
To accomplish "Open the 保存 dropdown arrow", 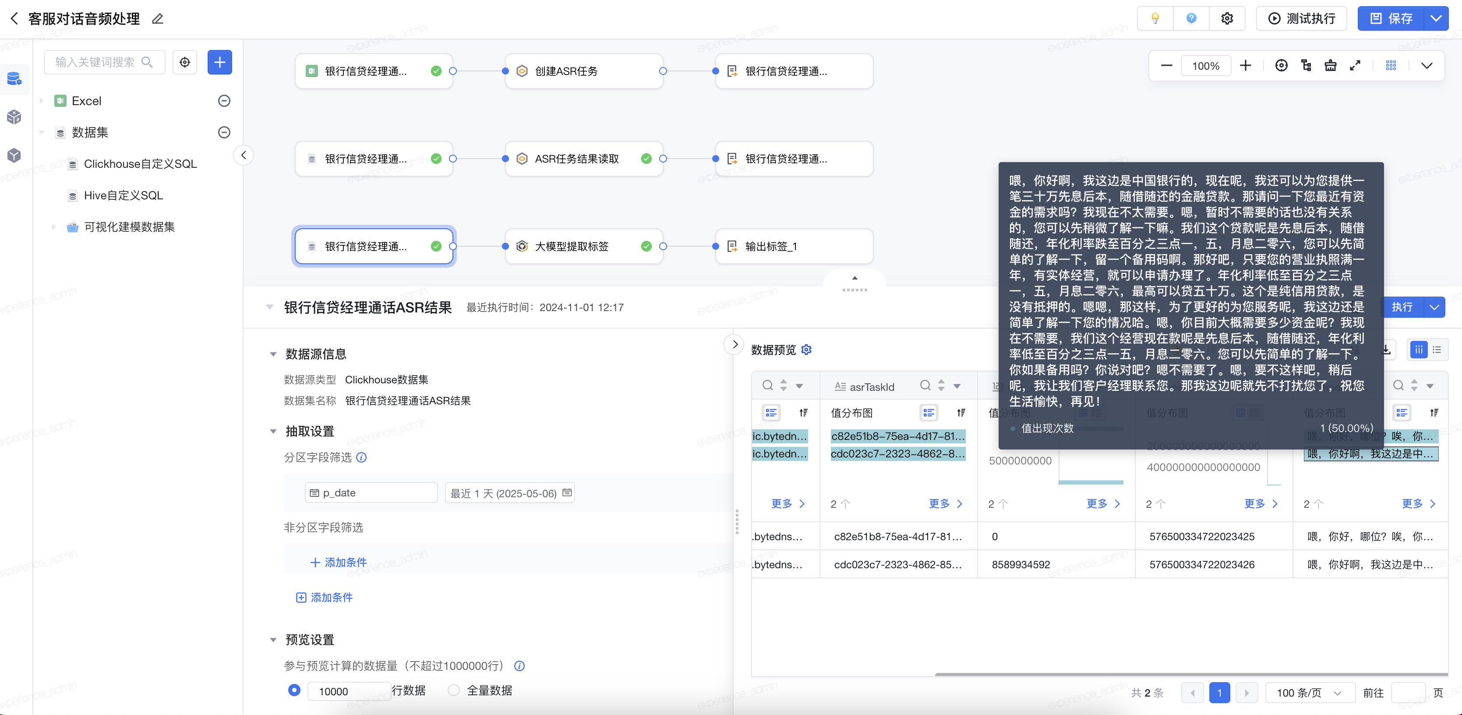I will [x=1436, y=19].
